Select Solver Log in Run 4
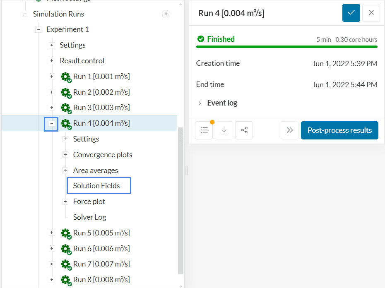Image resolution: width=385 pixels, height=288 pixels. (89, 217)
